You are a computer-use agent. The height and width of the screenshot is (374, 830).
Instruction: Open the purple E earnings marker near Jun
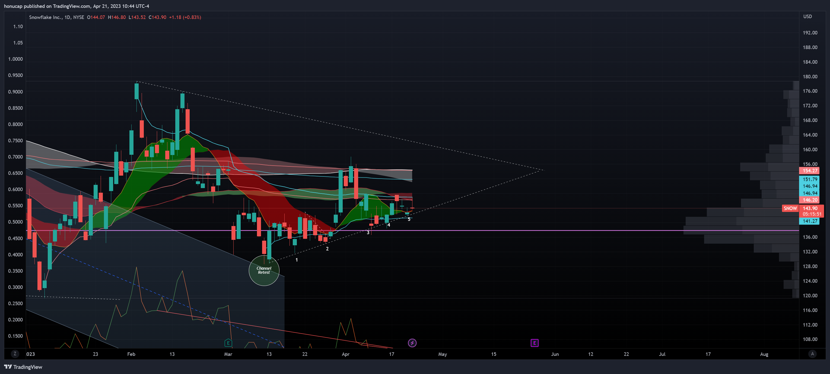coord(535,343)
